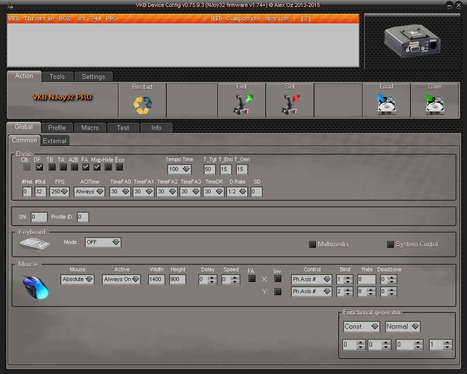Switch to the External sub-tab
The image size is (467, 374).
[55, 141]
